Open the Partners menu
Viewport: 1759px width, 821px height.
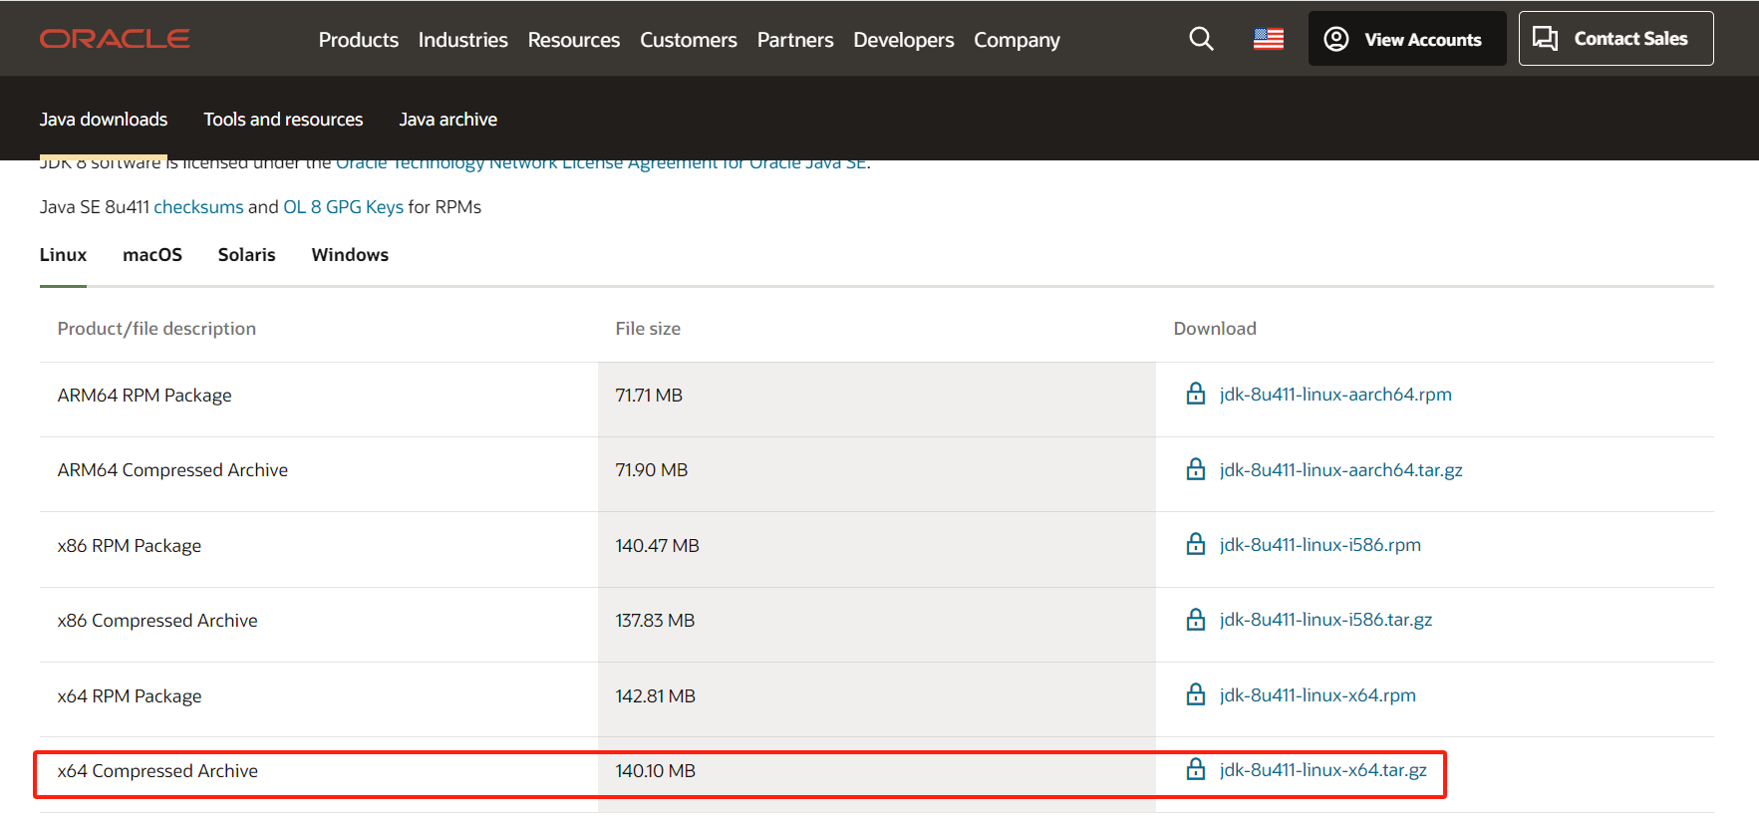[795, 40]
